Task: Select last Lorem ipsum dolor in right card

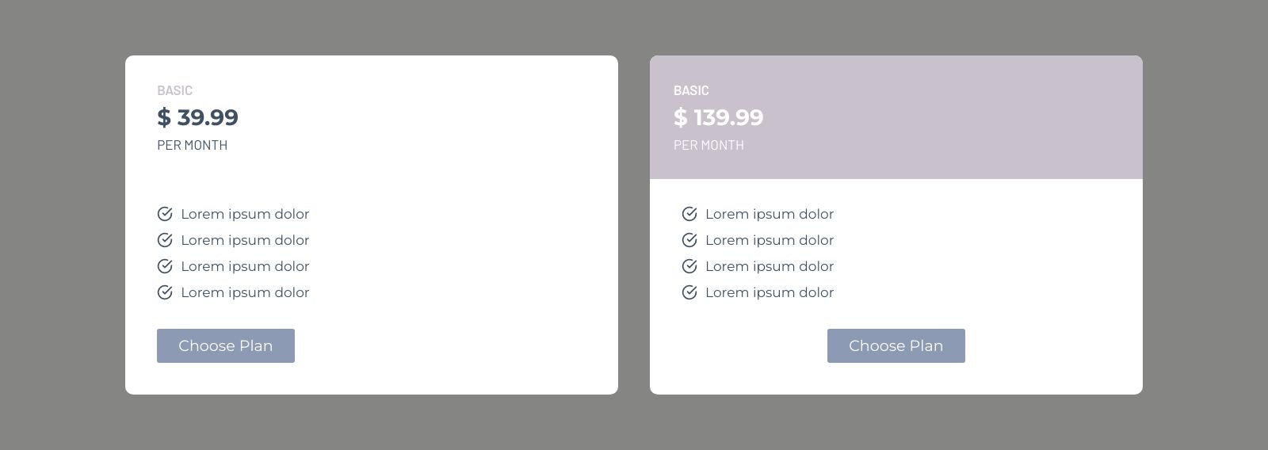Action: pos(770,292)
